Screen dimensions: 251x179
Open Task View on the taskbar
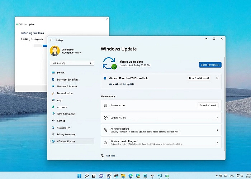[94, 176]
